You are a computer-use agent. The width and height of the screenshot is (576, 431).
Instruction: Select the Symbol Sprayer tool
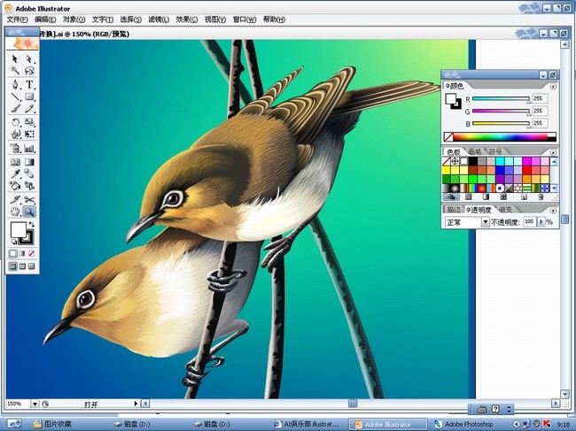(15, 149)
